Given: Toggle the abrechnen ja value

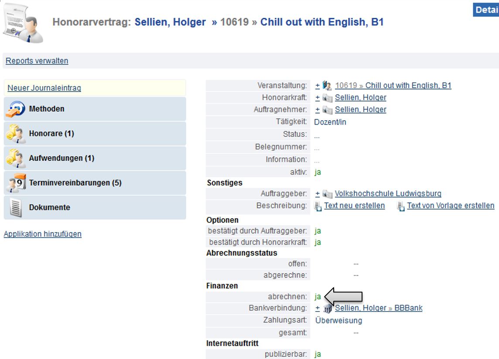Looking at the screenshot, I should click(318, 297).
